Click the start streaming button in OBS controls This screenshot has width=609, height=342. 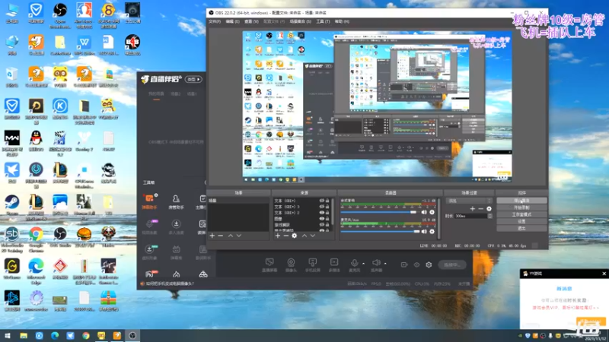coord(521,201)
